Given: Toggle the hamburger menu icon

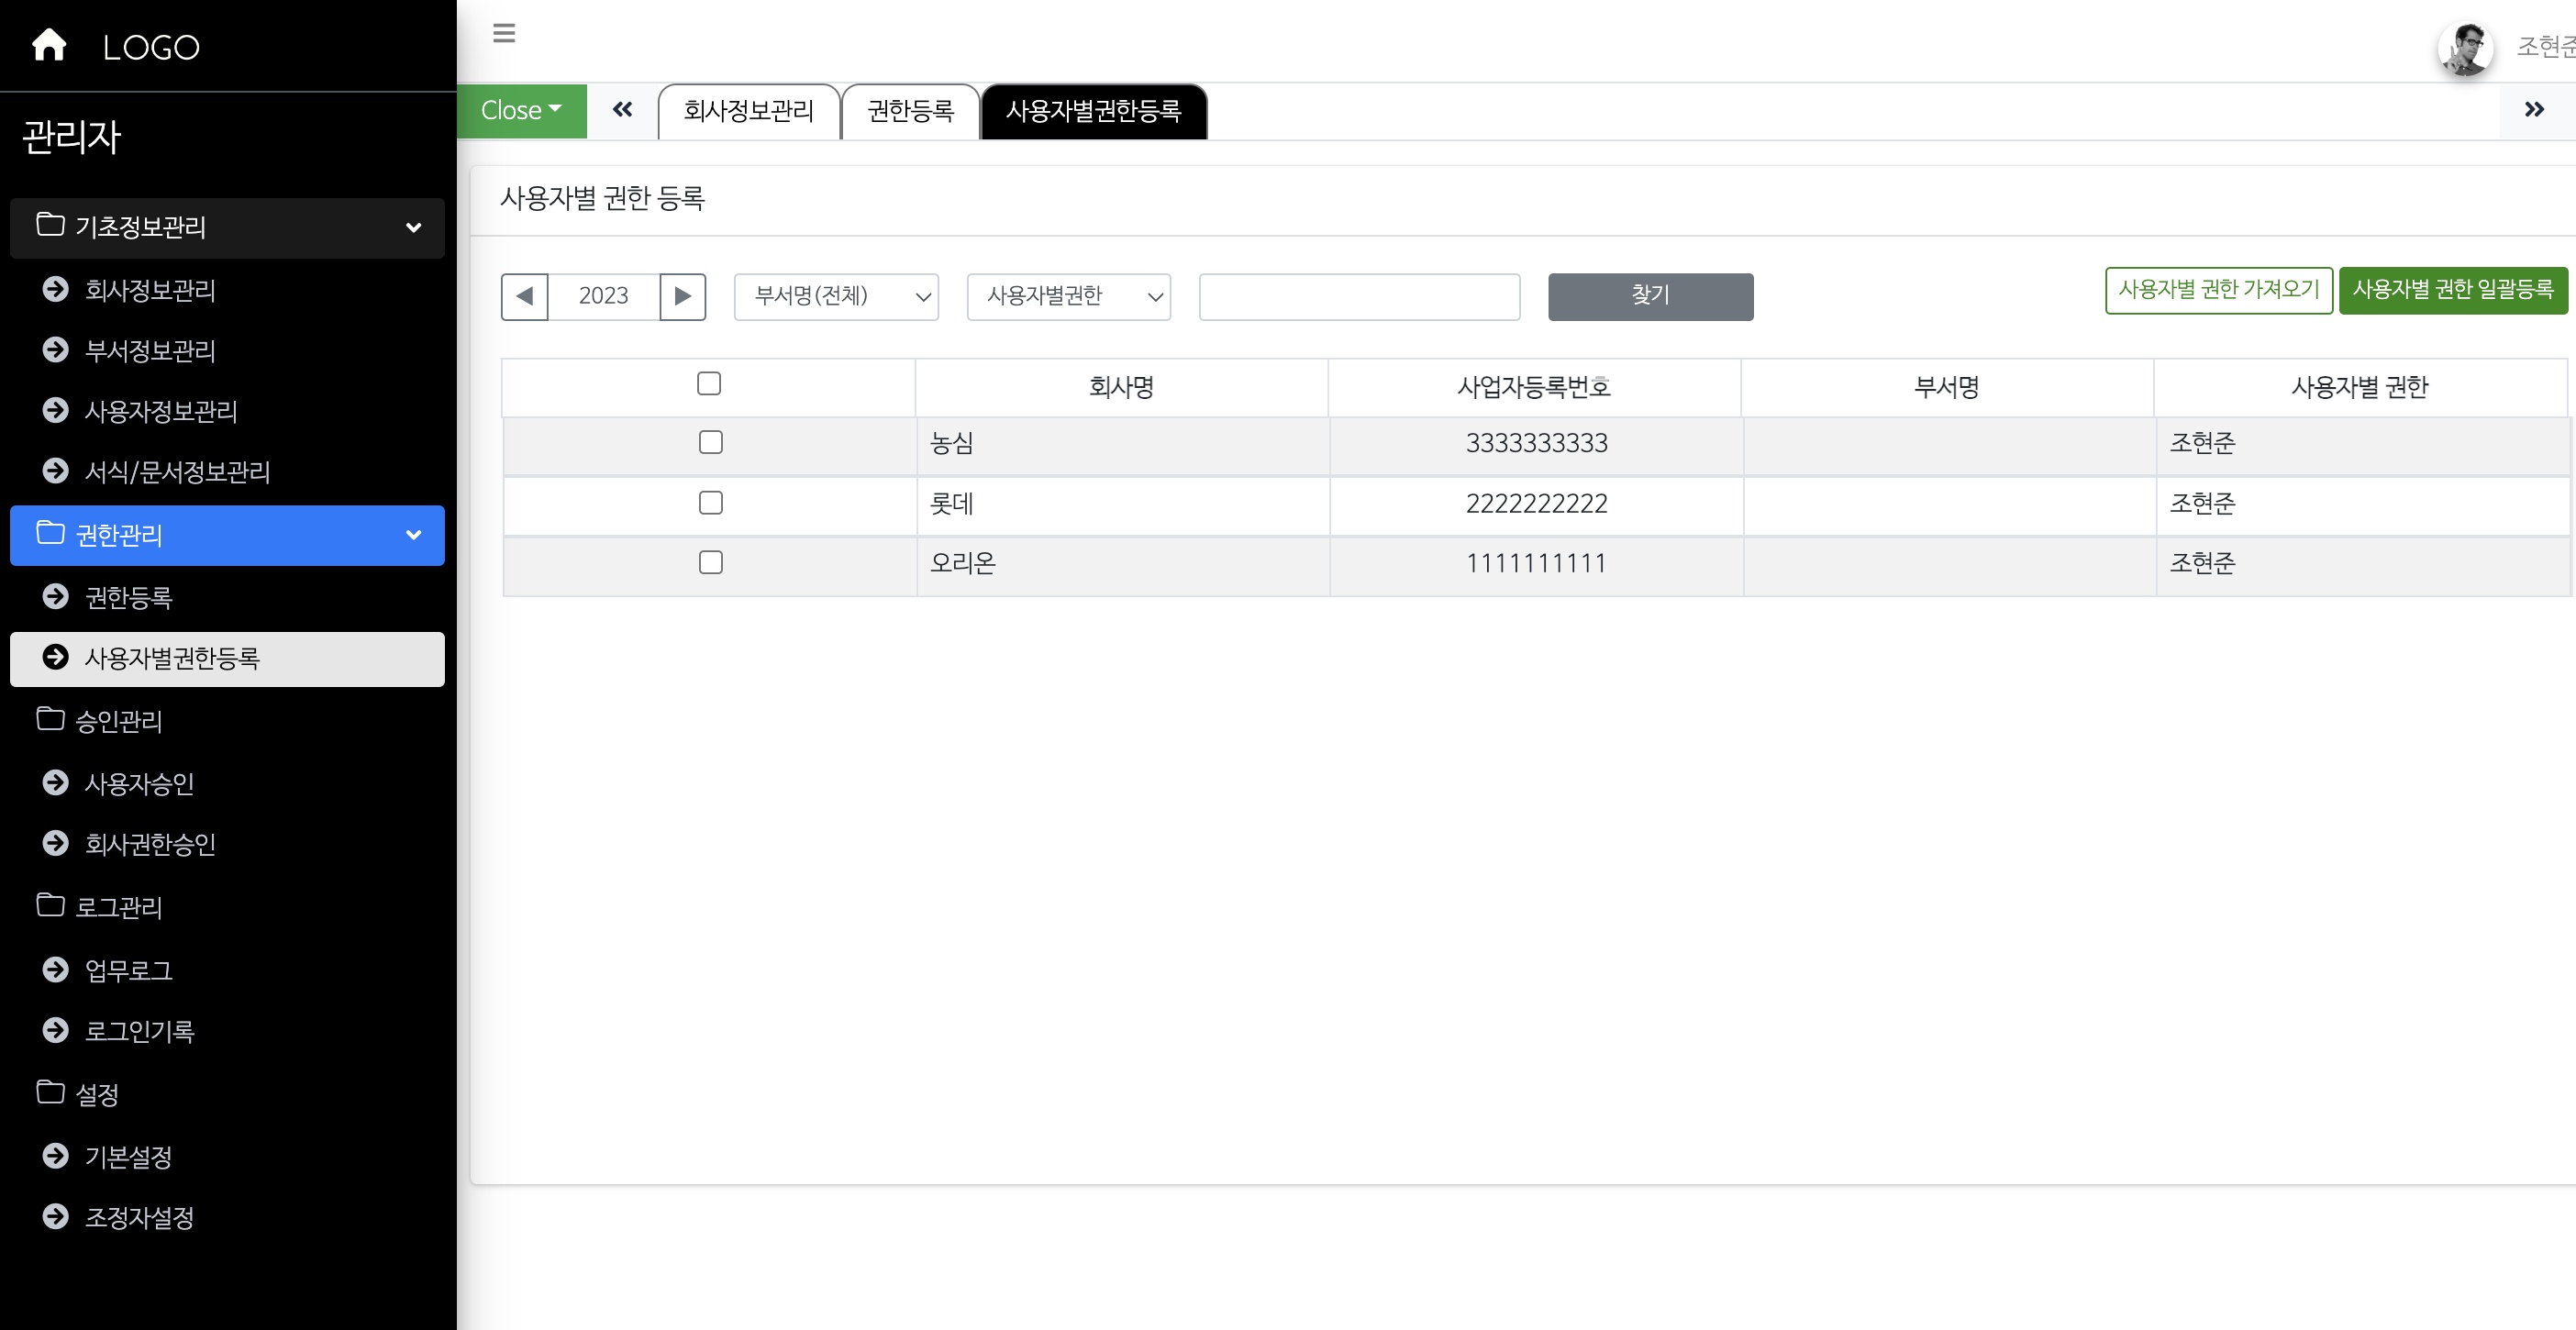Looking at the screenshot, I should [504, 33].
